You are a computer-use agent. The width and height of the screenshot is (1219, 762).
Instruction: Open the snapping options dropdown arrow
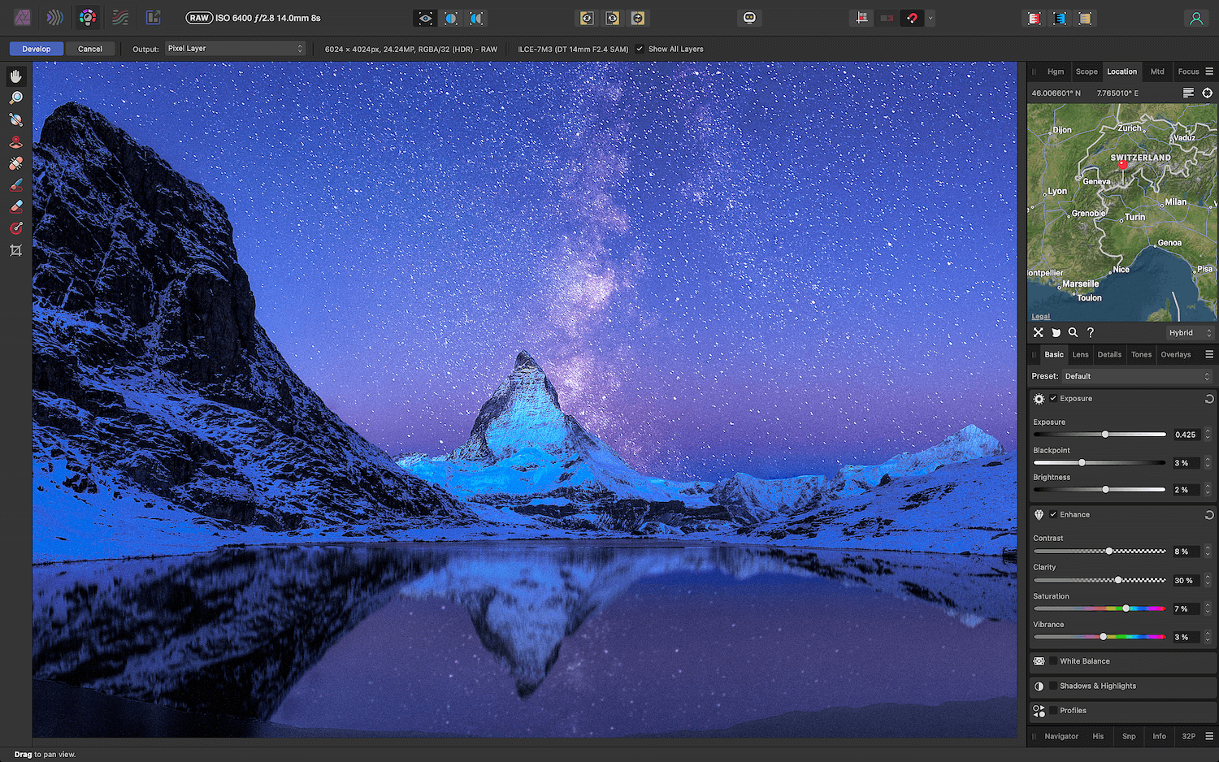click(x=931, y=18)
